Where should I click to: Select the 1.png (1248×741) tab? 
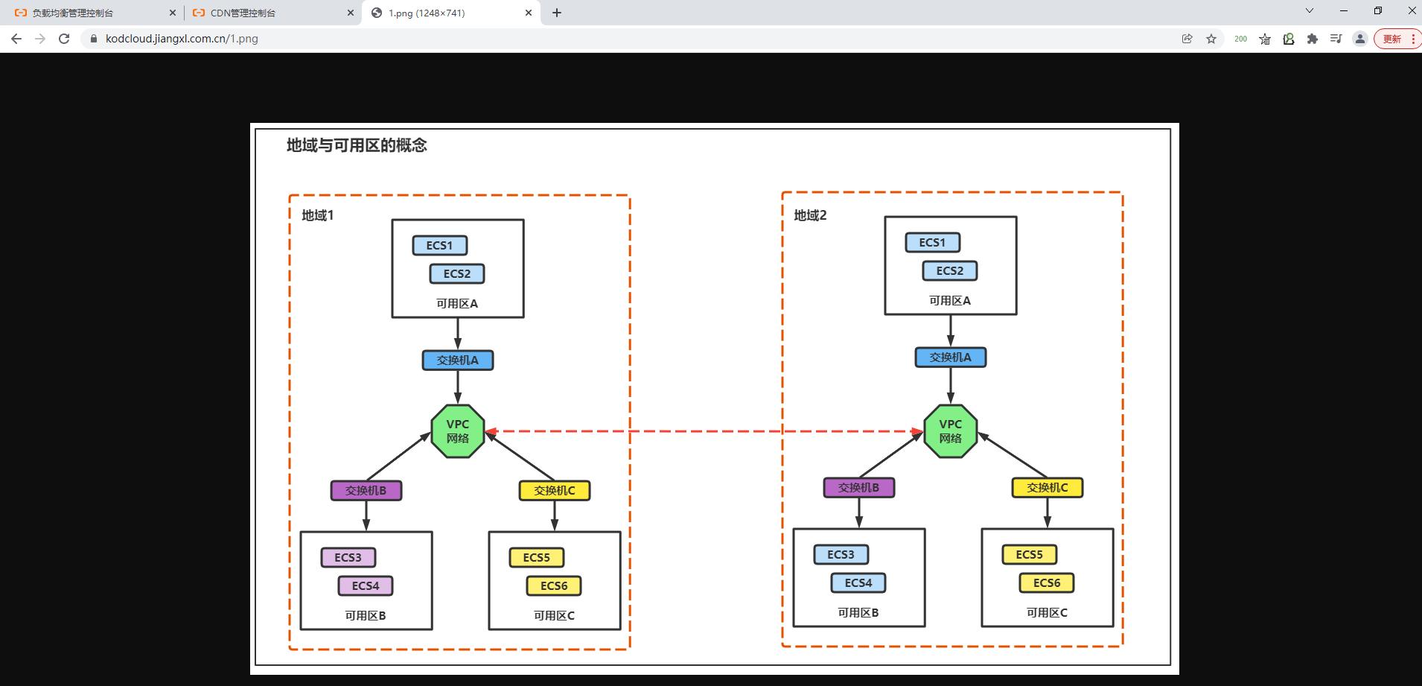[451, 13]
